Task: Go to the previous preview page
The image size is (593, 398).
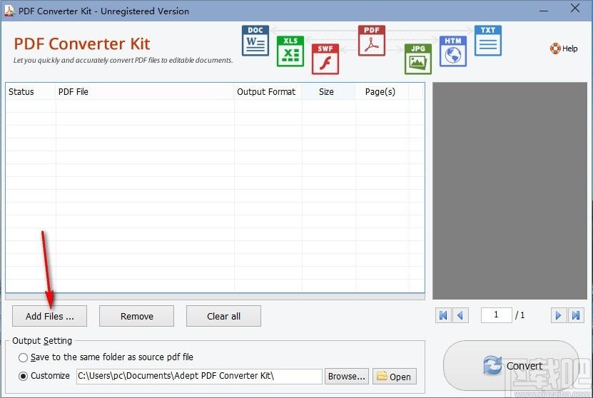Action: pyautogui.click(x=460, y=315)
